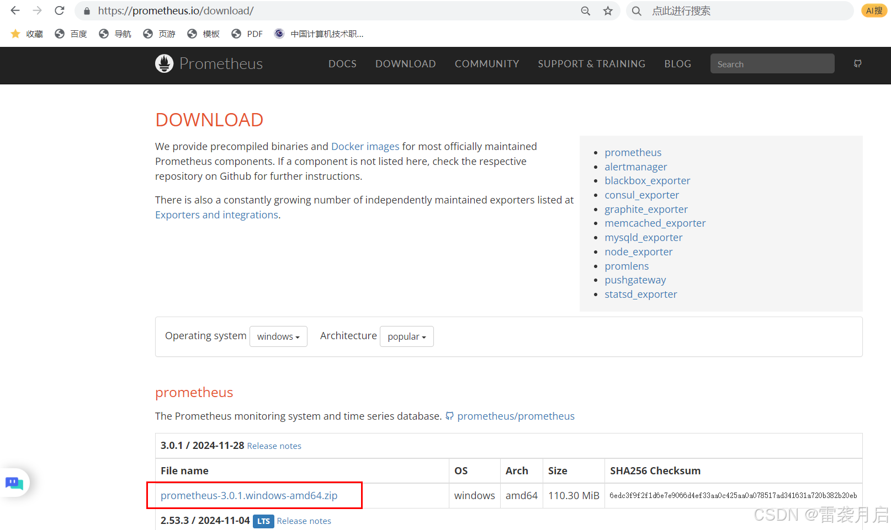Open the 模板 bookmark

[203, 34]
